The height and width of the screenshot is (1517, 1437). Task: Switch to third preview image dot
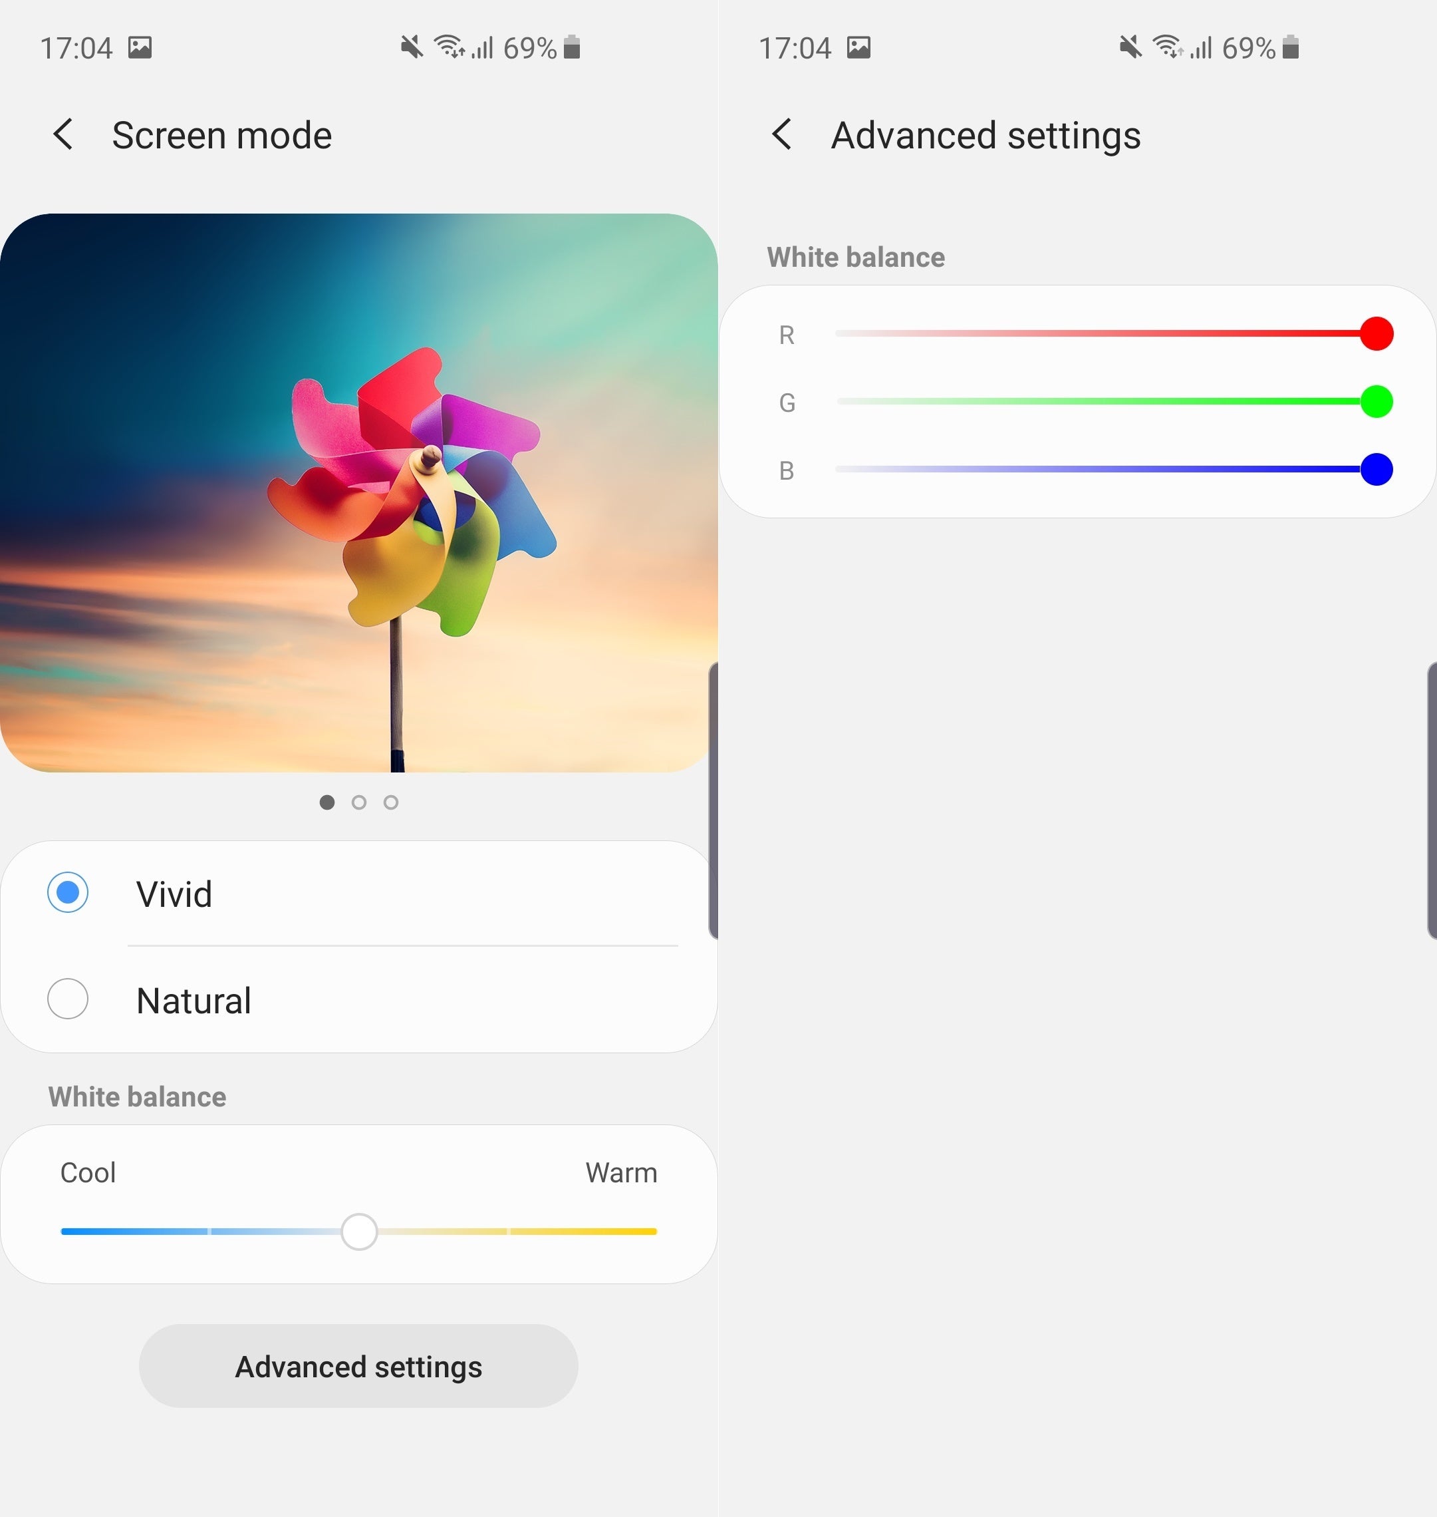392,802
